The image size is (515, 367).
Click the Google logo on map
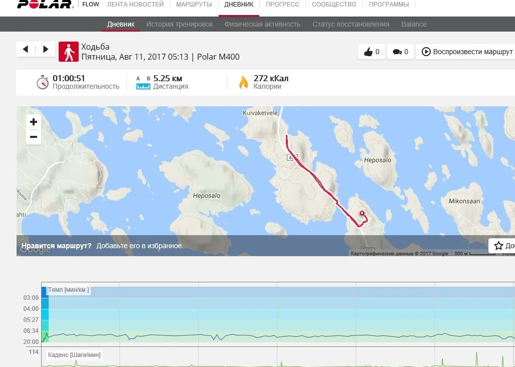click(x=36, y=249)
